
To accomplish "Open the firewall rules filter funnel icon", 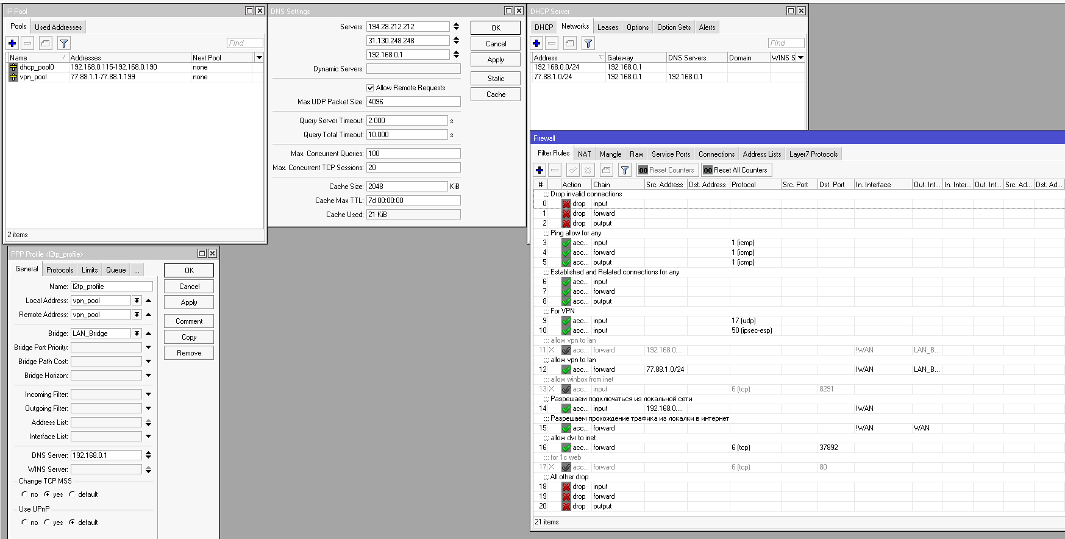I will click(624, 170).
